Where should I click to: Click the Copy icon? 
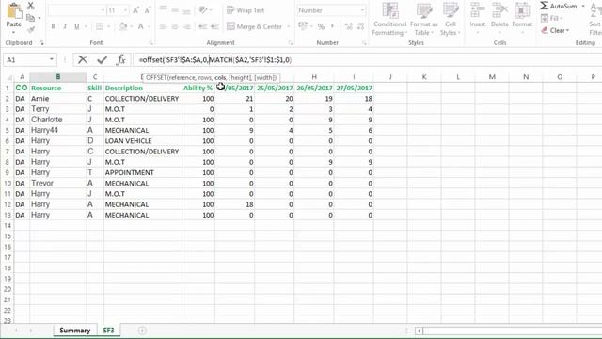(31, 18)
